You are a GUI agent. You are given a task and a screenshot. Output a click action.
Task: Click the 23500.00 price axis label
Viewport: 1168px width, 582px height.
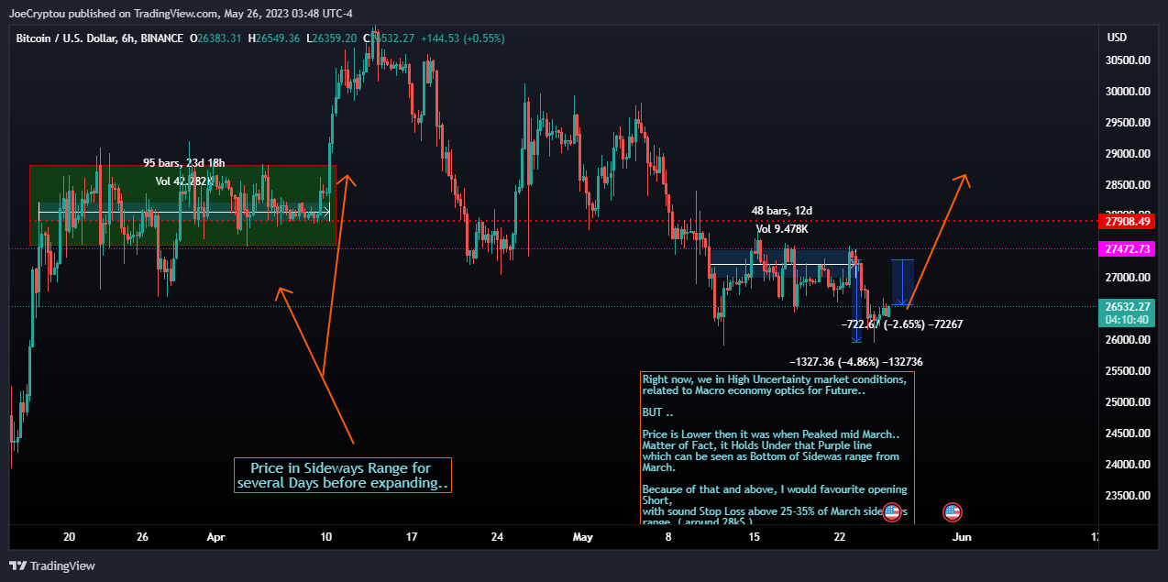click(1129, 496)
